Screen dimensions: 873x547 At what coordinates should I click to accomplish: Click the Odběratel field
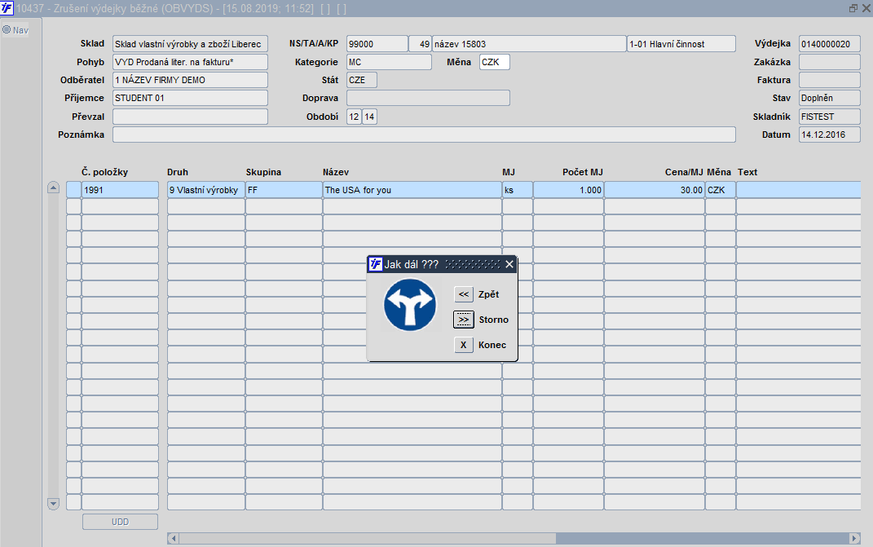click(x=190, y=80)
